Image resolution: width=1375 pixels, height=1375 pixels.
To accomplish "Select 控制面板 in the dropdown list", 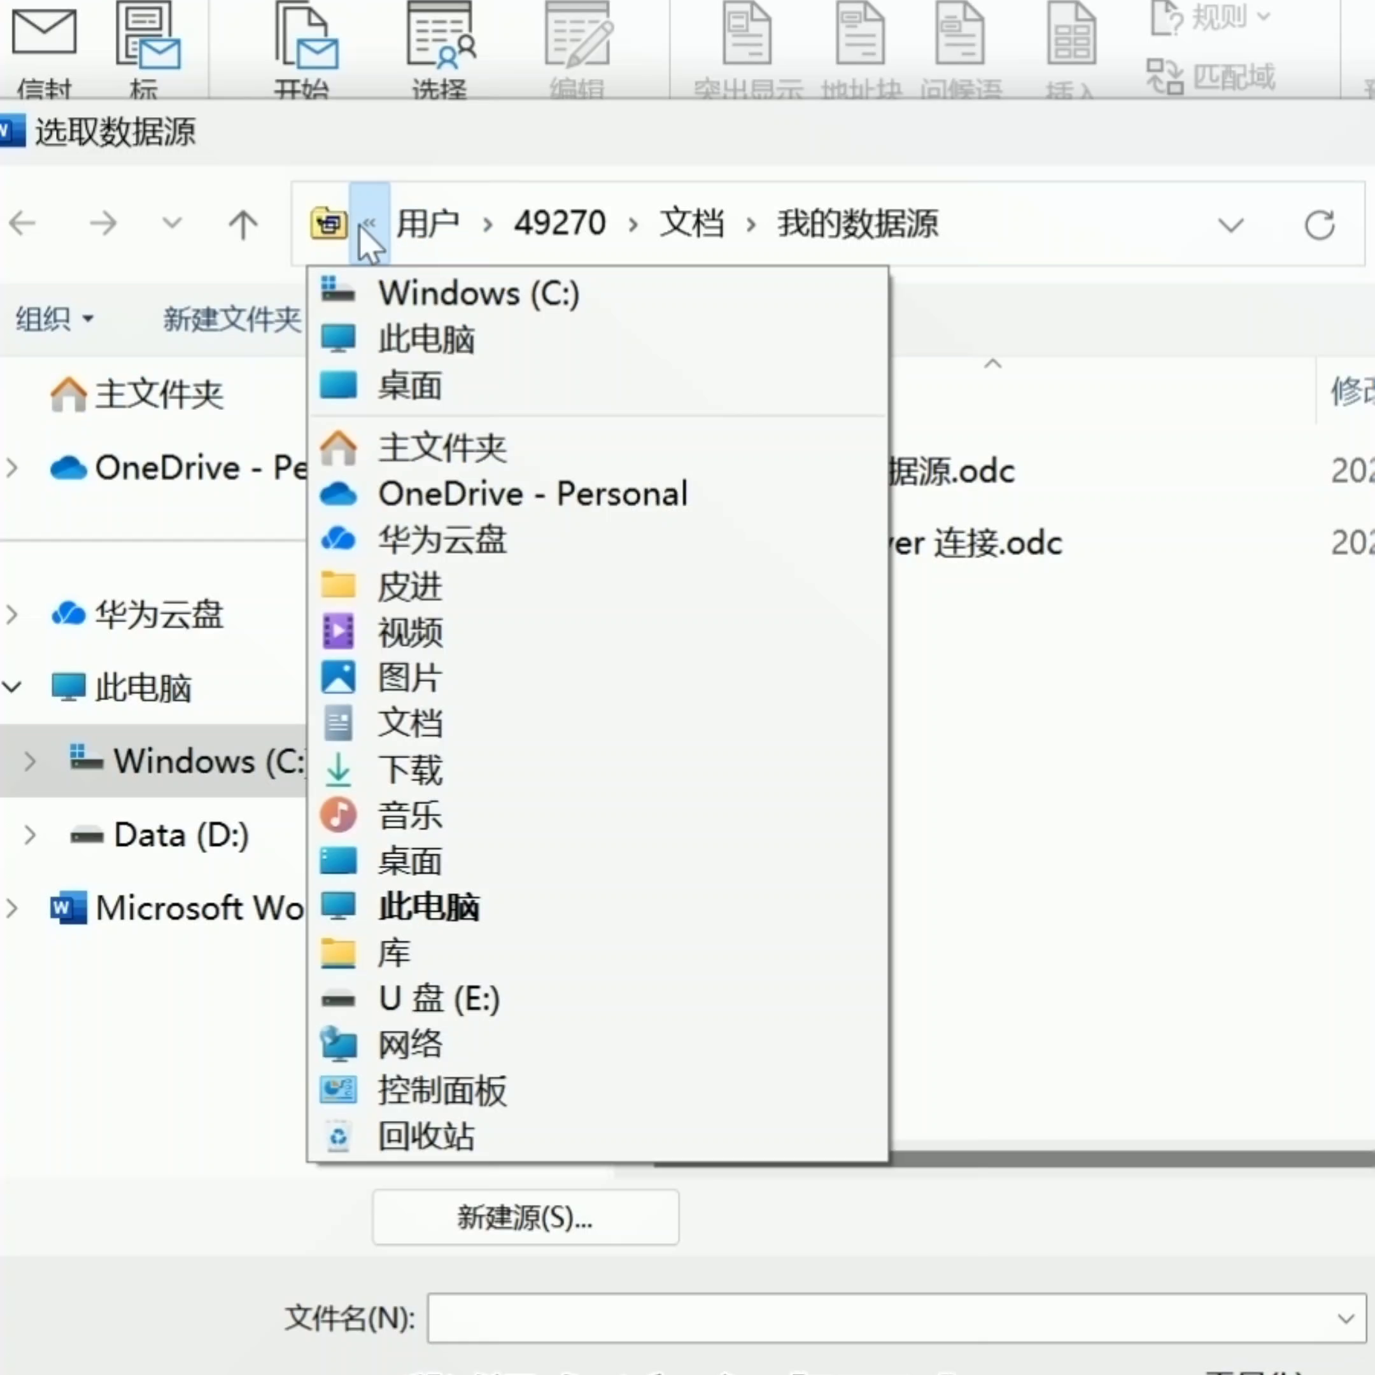I will 441,1090.
